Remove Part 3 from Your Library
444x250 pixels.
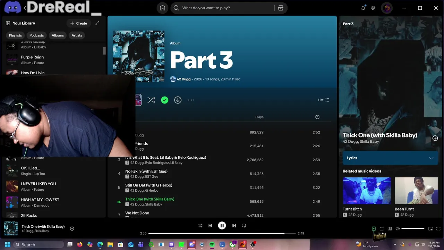click(165, 100)
